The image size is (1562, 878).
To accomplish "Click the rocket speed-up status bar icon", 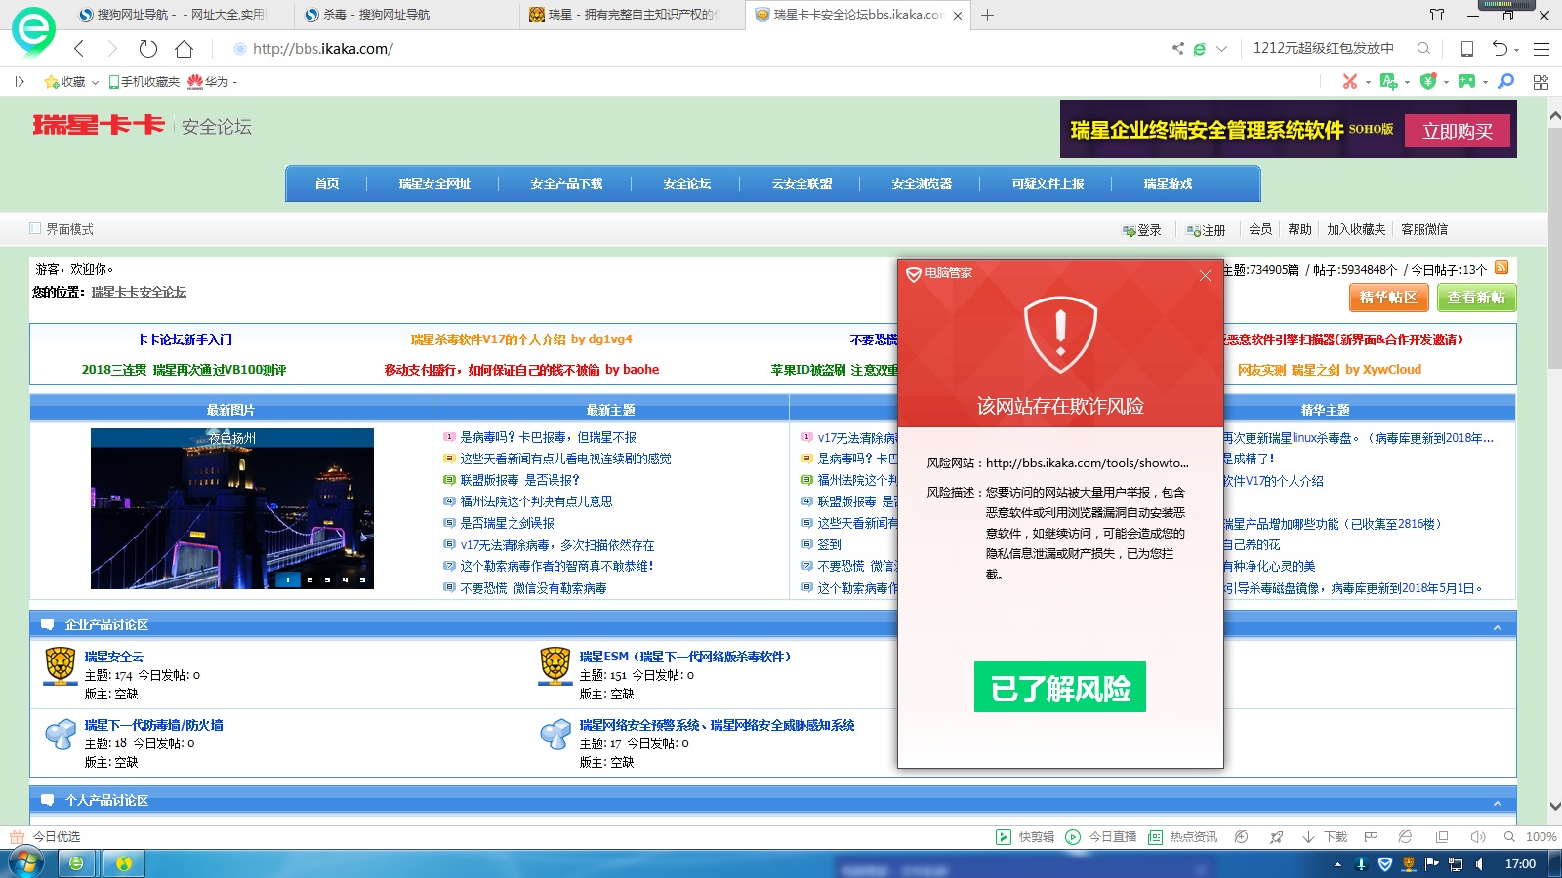I will tap(1276, 837).
